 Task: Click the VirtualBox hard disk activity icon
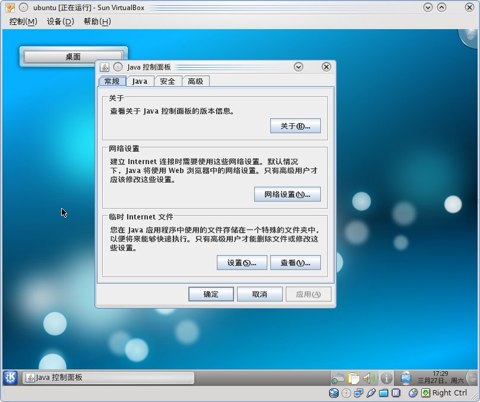[x=333, y=393]
